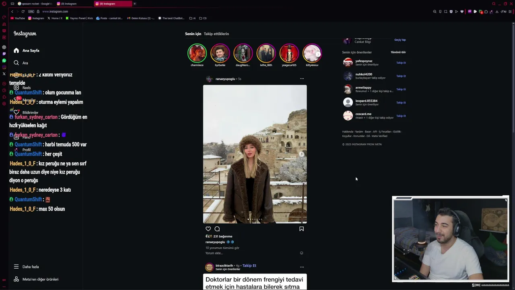
Task: Open the Ara search icon
Action: click(16, 63)
